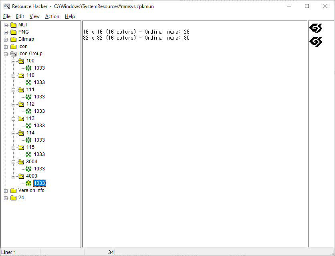Image resolution: width=335 pixels, height=256 pixels.
Task: Open the Help menu
Action: pos(70,16)
